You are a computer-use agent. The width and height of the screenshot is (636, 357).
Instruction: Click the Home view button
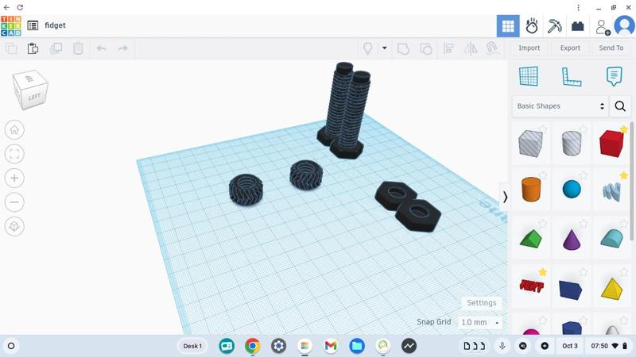pos(14,130)
